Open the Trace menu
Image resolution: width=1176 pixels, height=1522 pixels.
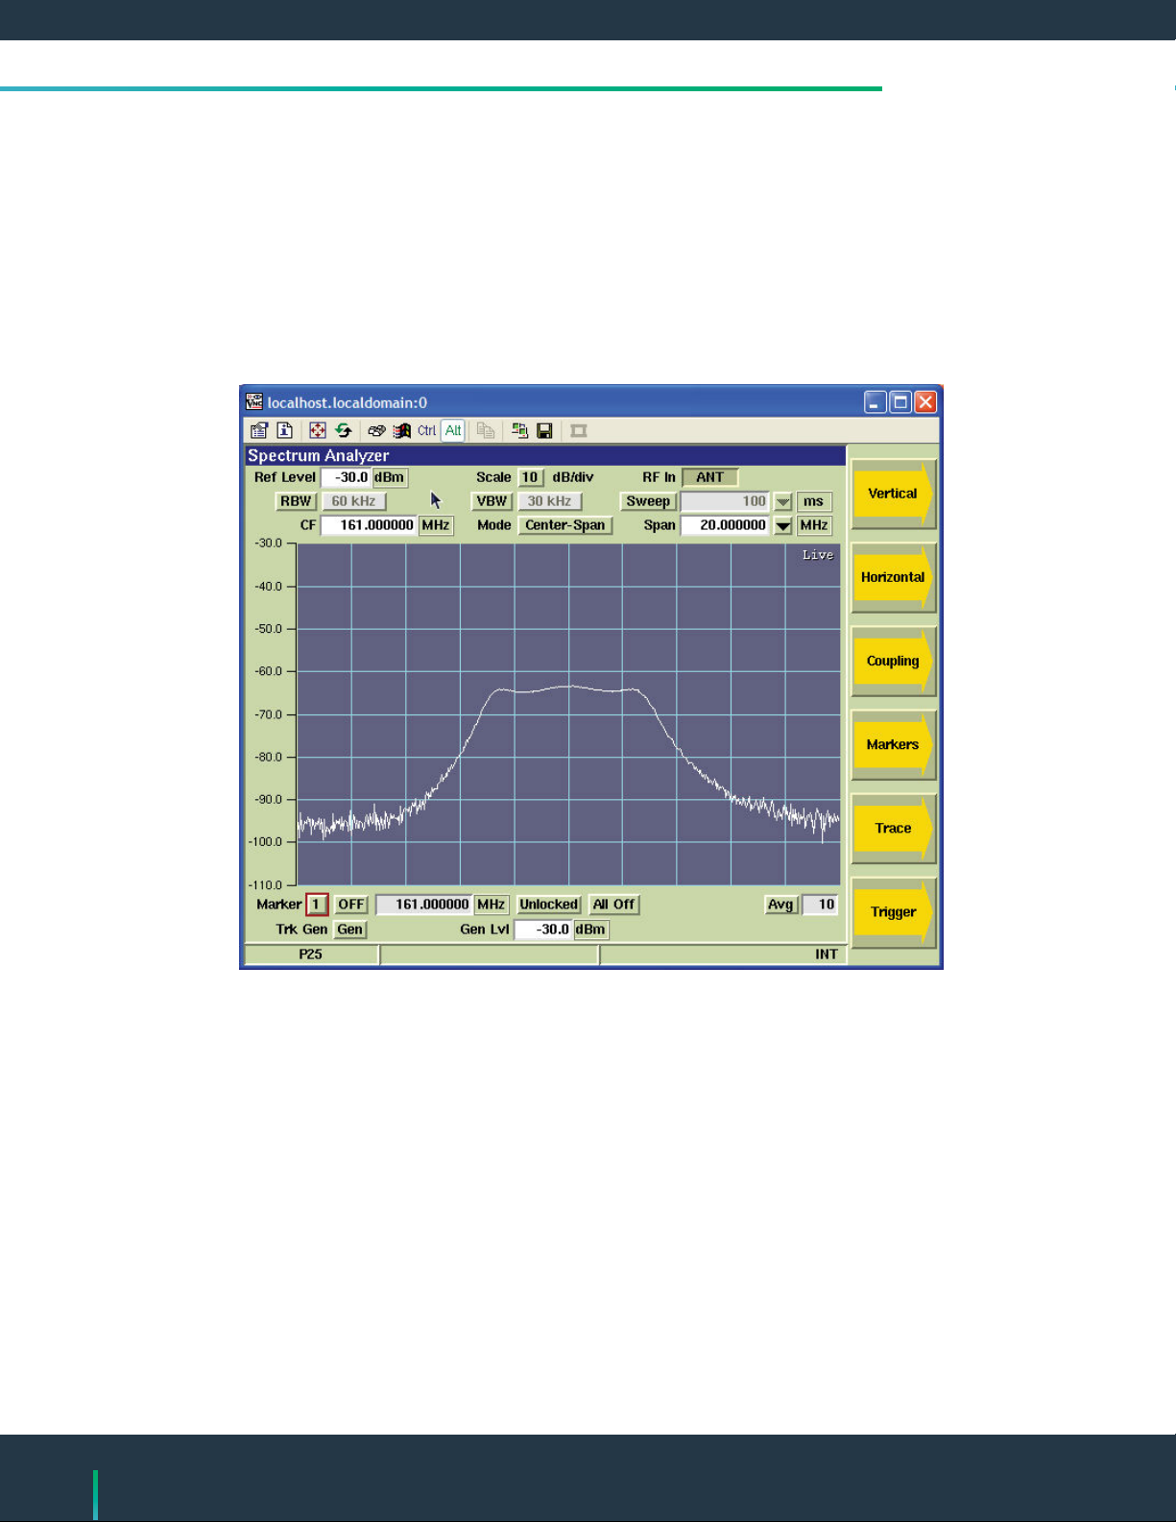pos(893,828)
